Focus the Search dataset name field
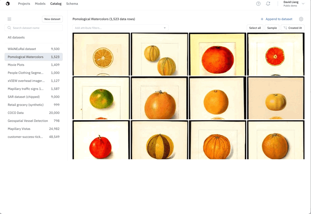311x214 pixels. pyautogui.click(x=33, y=28)
